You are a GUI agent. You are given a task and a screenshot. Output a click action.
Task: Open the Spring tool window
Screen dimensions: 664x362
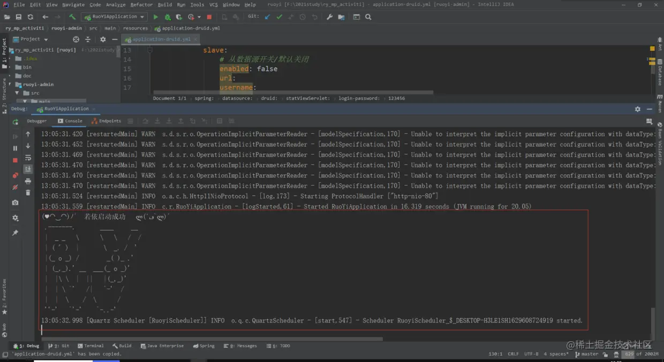(x=203, y=346)
